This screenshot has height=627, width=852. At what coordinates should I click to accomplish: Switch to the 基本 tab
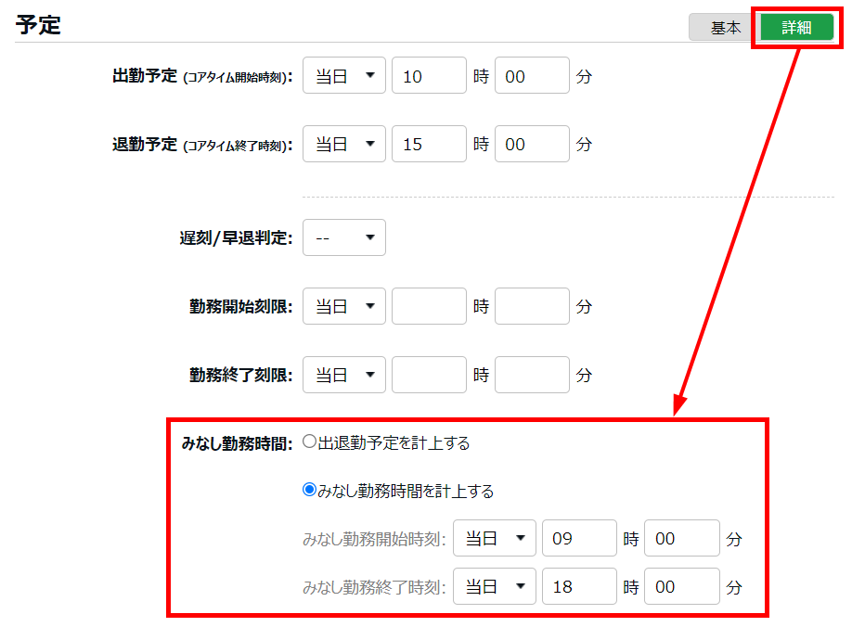point(725,28)
